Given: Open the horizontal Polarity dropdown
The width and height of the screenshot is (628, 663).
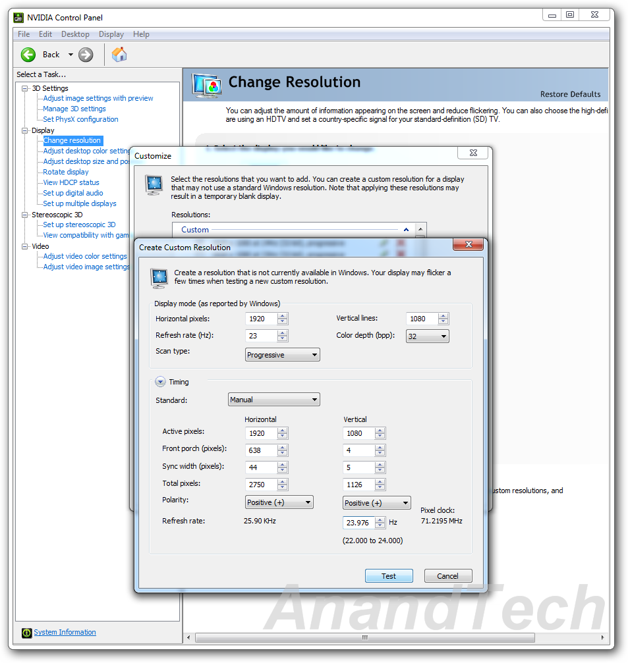Looking at the screenshot, I should point(279,502).
